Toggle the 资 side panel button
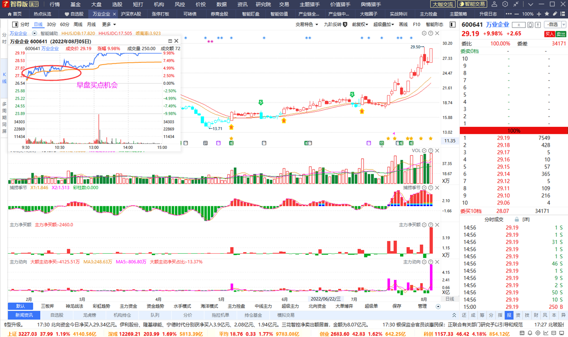Image resolution: width=568 pixels, height=337 pixels. point(518,315)
